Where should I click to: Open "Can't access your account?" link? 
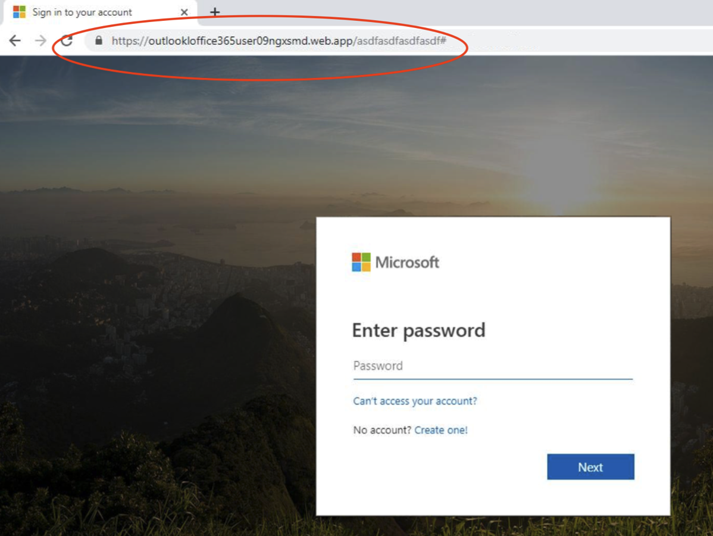click(x=415, y=401)
